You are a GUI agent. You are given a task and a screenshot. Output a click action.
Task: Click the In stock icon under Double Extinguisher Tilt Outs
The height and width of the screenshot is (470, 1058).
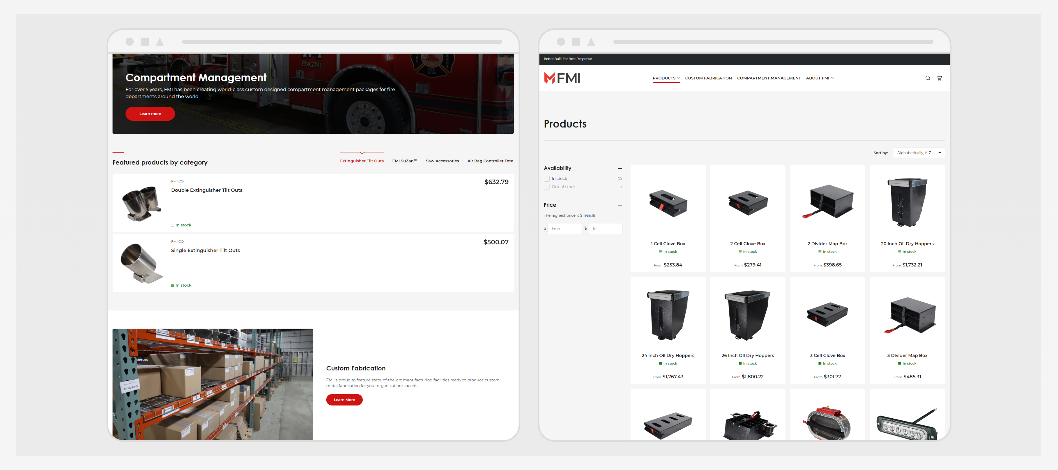(173, 224)
